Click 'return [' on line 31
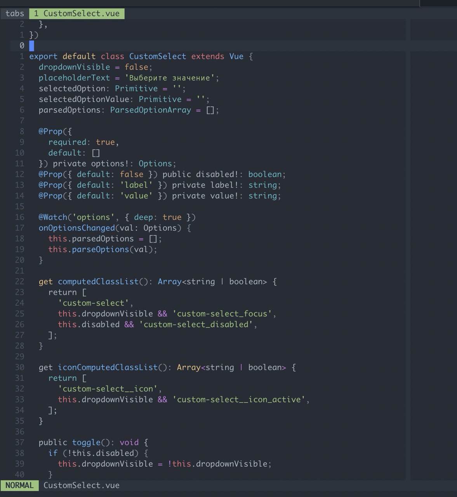The image size is (457, 497). pyautogui.click(x=67, y=379)
